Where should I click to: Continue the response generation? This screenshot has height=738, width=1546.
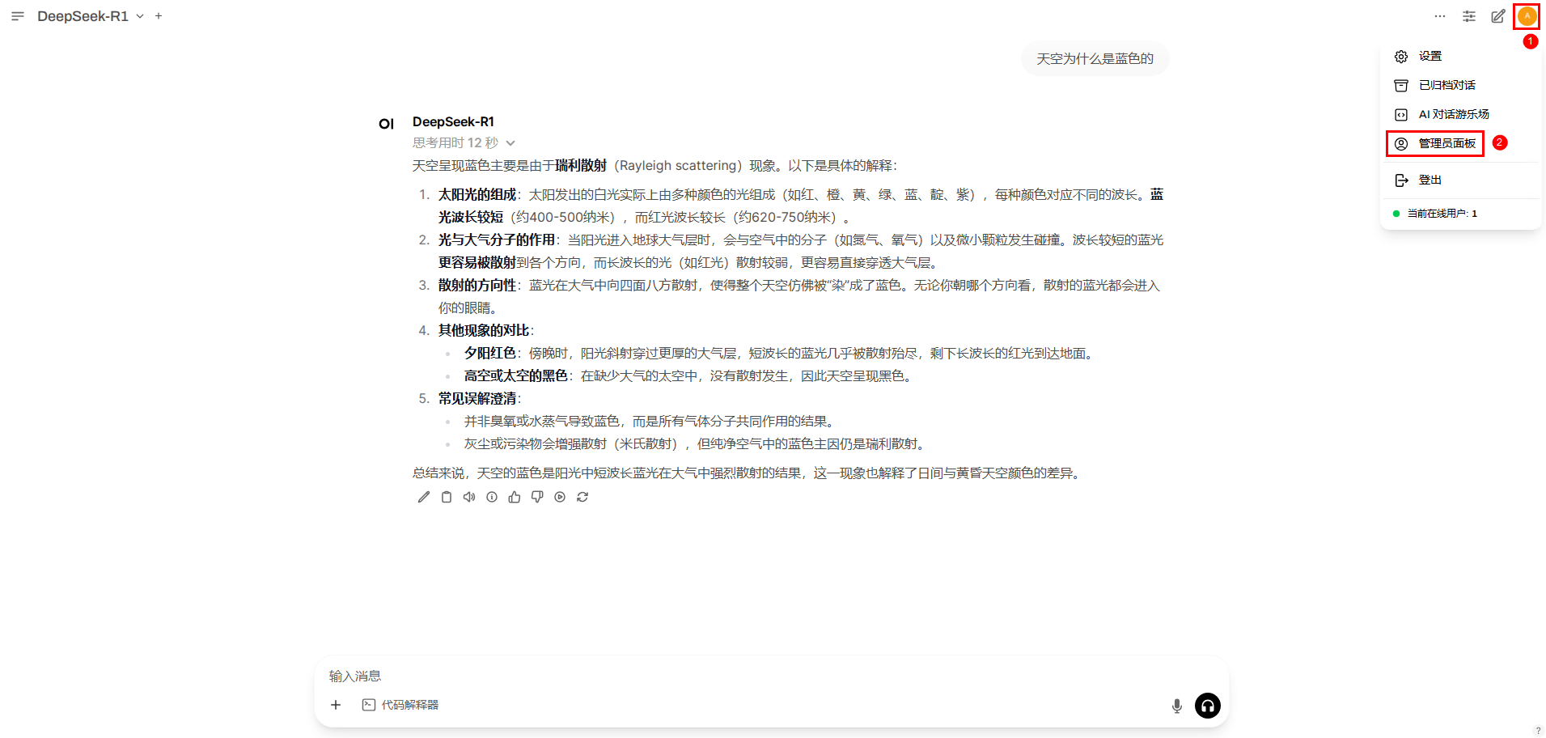[x=560, y=497]
